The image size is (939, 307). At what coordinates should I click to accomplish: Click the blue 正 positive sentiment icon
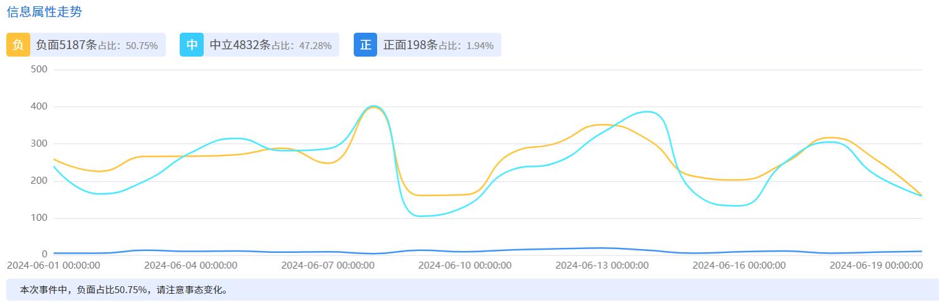[x=365, y=45]
